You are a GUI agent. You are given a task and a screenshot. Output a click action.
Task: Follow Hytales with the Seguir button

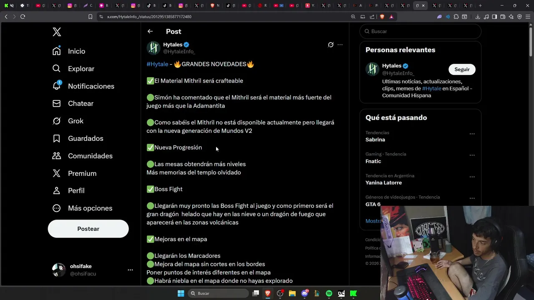(462, 70)
